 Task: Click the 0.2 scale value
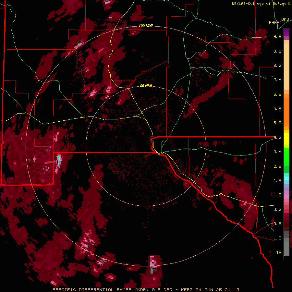click(277, 210)
